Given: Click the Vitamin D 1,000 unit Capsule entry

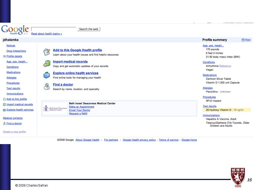Looking at the screenshot, I should (x=223, y=83).
